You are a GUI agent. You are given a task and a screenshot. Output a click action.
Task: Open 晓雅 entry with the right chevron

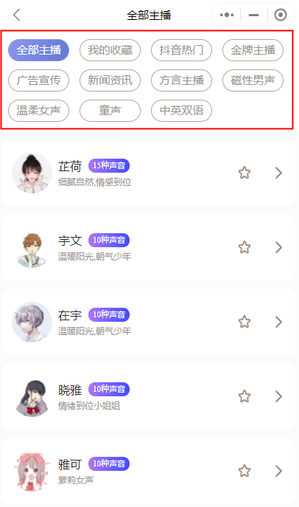click(x=278, y=396)
